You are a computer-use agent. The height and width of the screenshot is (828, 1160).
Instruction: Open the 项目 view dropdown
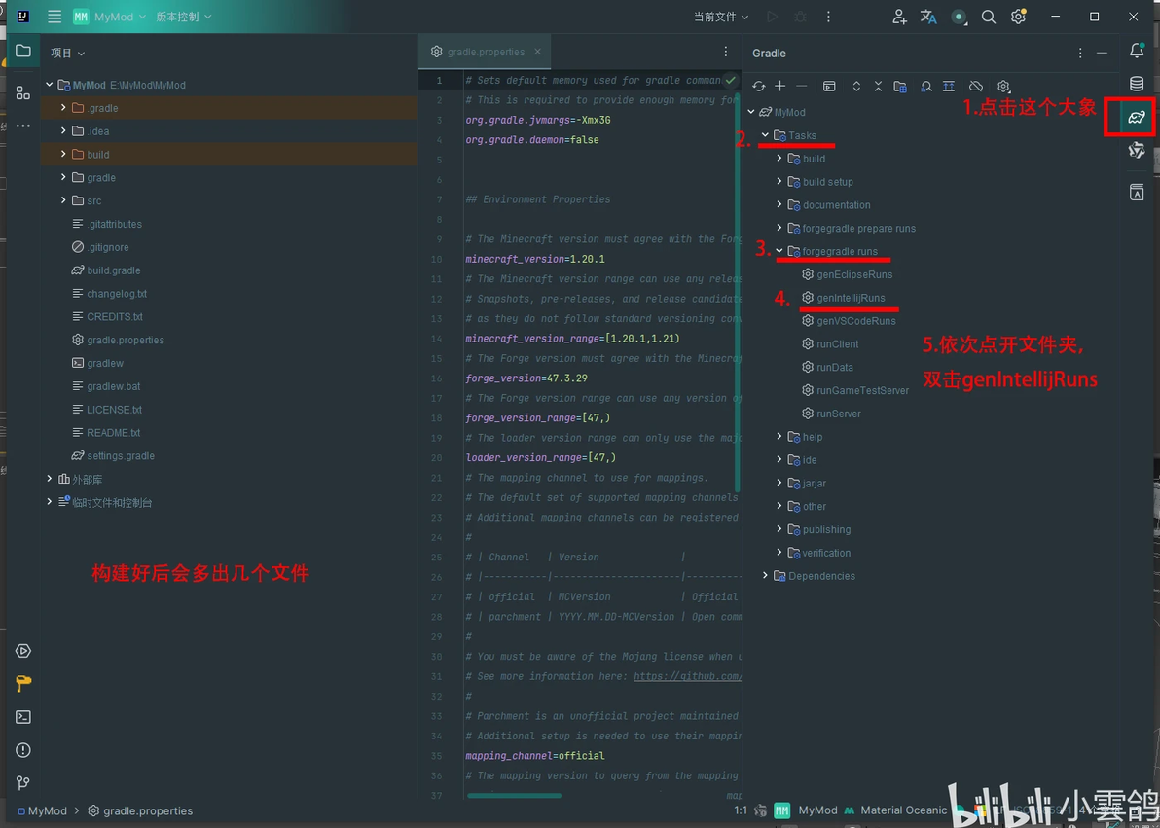click(x=67, y=53)
